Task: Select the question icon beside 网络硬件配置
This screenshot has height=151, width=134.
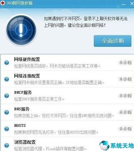Action: (7, 63)
